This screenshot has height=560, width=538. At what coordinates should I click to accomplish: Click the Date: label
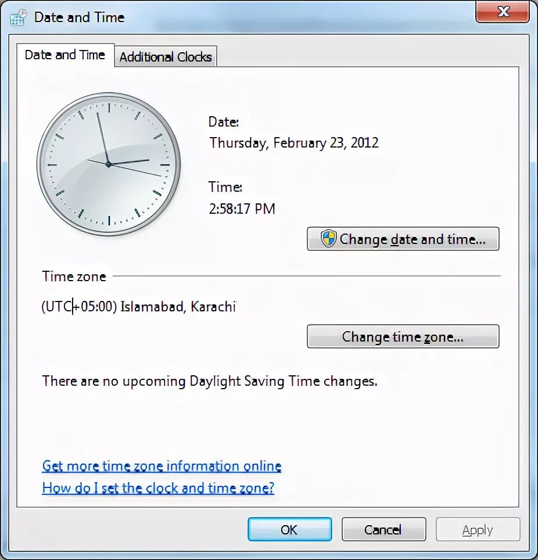[224, 122]
